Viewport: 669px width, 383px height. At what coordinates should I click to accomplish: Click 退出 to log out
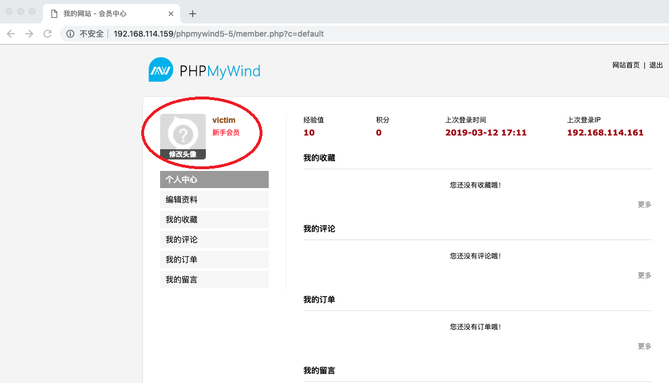pyautogui.click(x=656, y=65)
